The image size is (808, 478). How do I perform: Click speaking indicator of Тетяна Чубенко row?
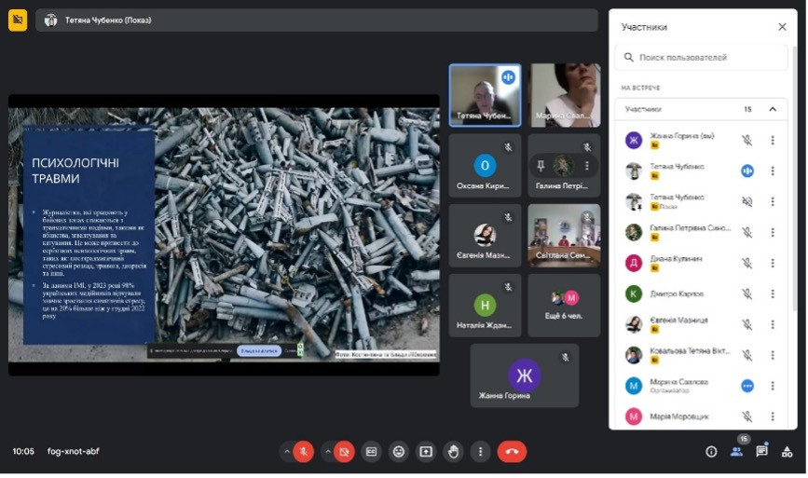tap(747, 171)
